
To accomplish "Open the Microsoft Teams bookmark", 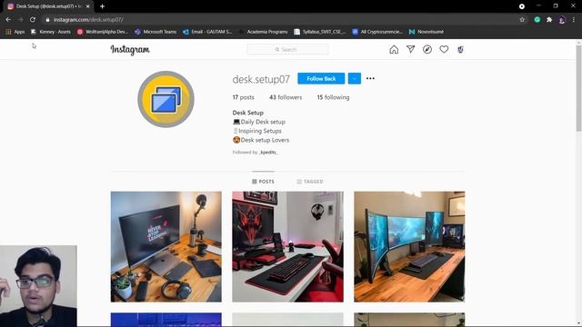I will (156, 32).
